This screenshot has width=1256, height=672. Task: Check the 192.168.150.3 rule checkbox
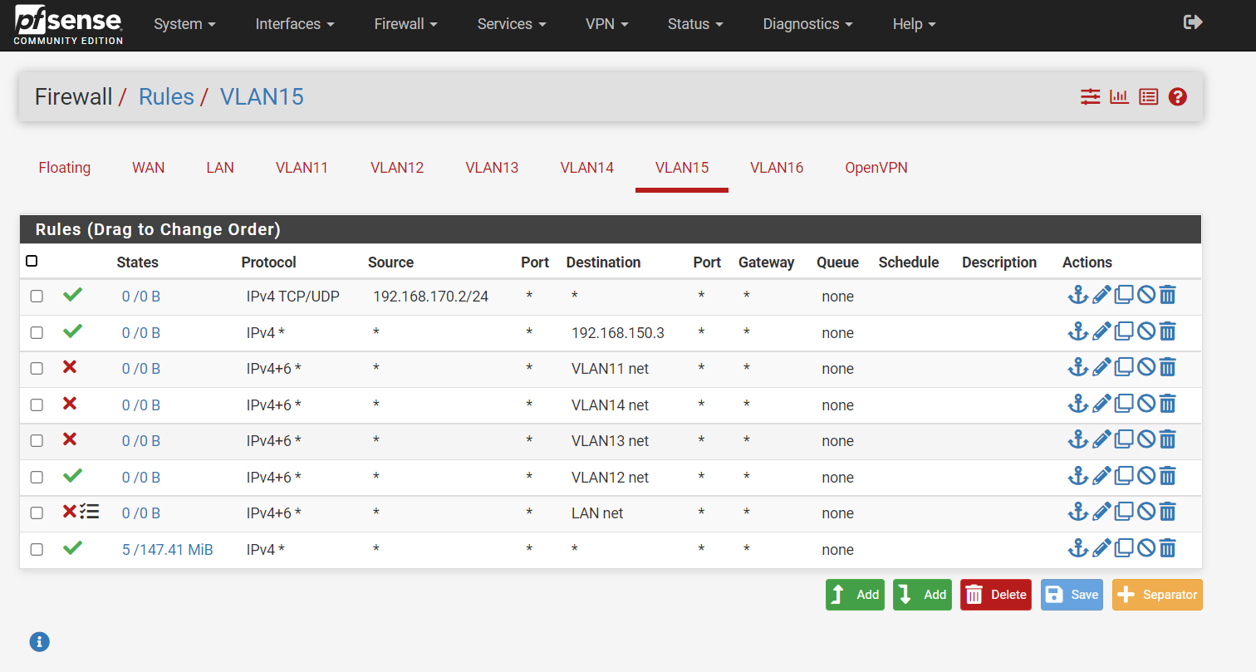(x=37, y=332)
